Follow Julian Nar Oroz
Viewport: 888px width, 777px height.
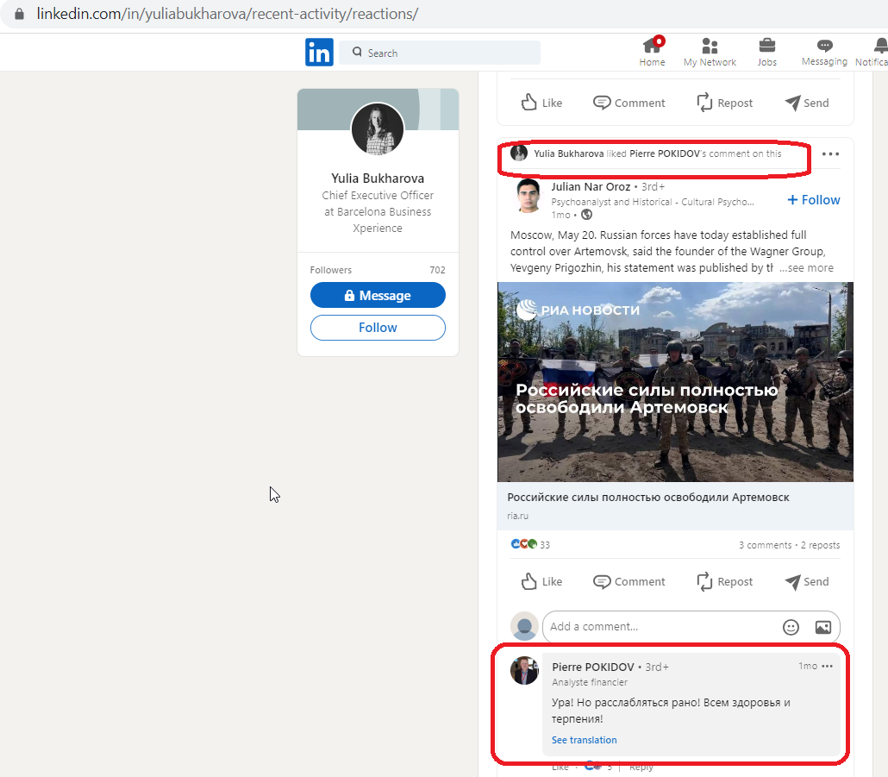(x=813, y=200)
